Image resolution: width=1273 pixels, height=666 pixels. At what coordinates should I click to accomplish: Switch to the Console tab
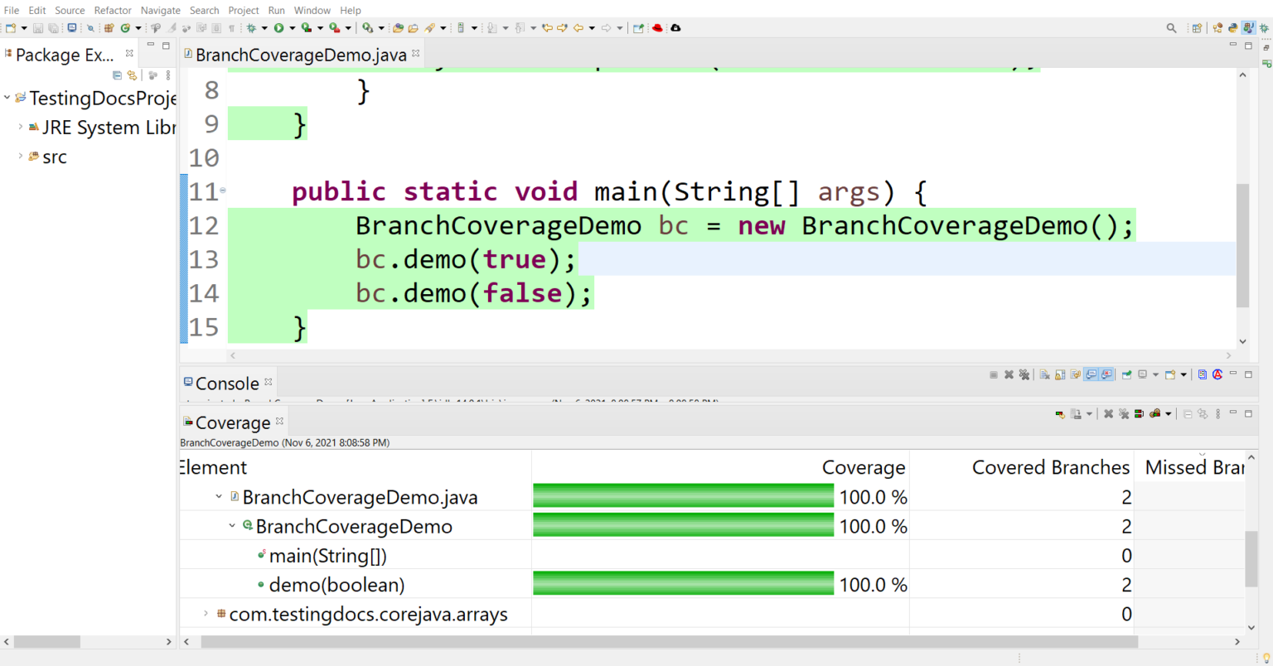[226, 384]
